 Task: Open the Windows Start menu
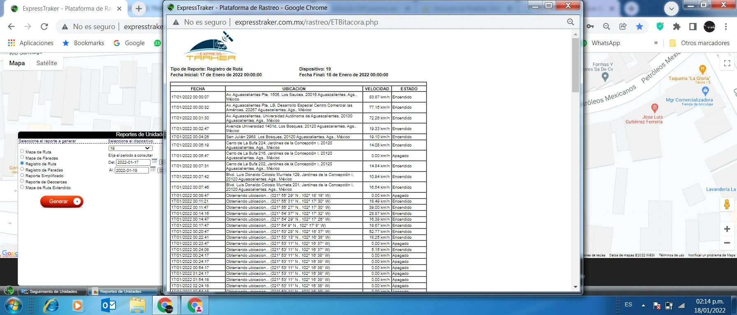(x=13, y=306)
